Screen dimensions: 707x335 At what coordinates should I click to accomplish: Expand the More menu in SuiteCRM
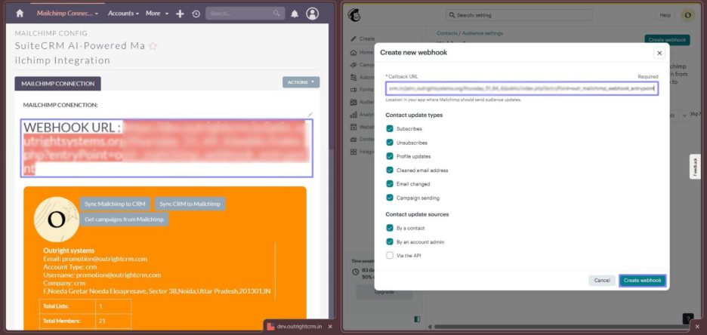click(157, 14)
